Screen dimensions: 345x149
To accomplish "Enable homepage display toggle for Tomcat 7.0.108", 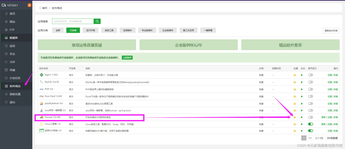I will (x=310, y=117).
